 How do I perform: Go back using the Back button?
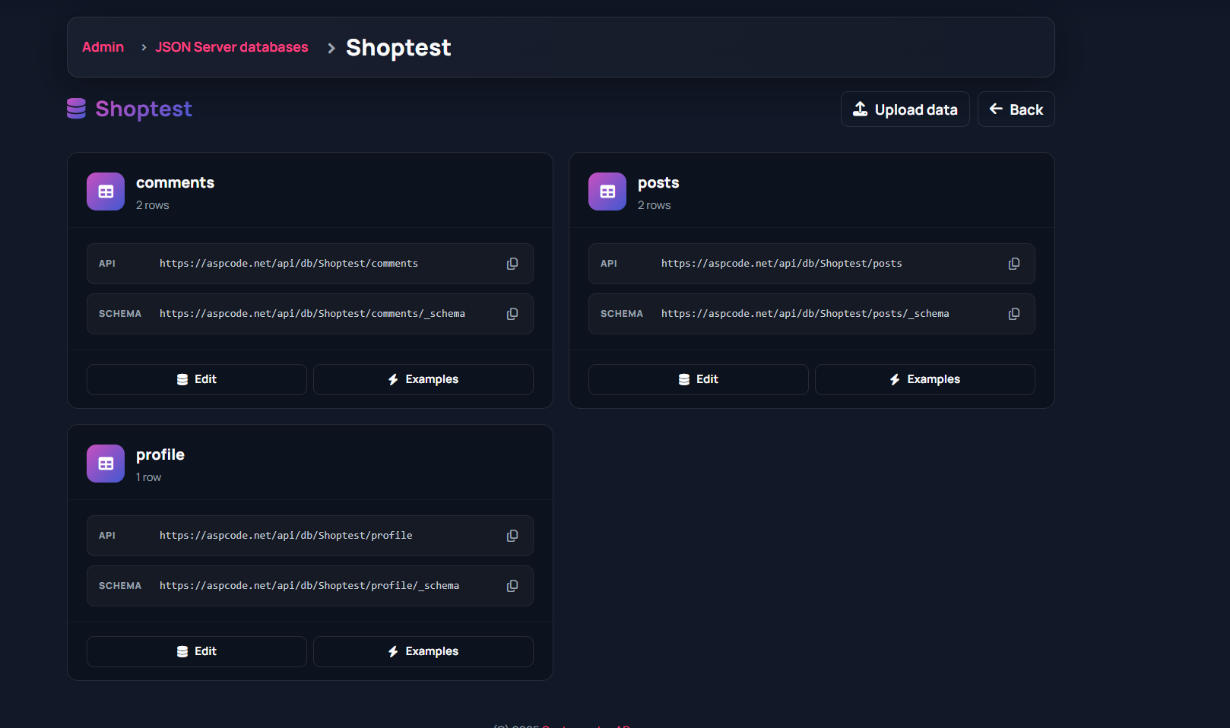[1016, 109]
